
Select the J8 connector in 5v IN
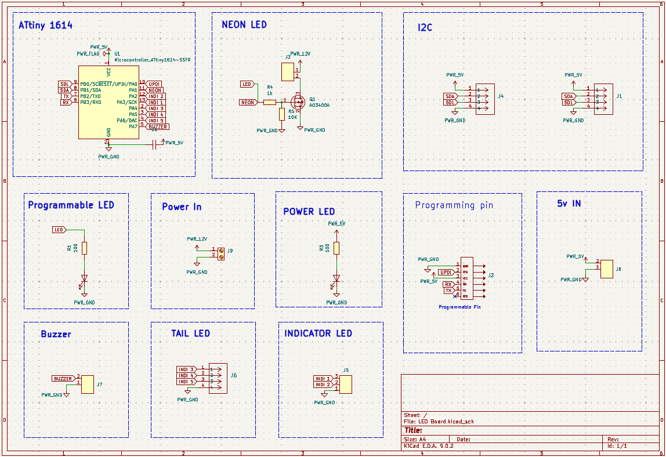coord(607,269)
